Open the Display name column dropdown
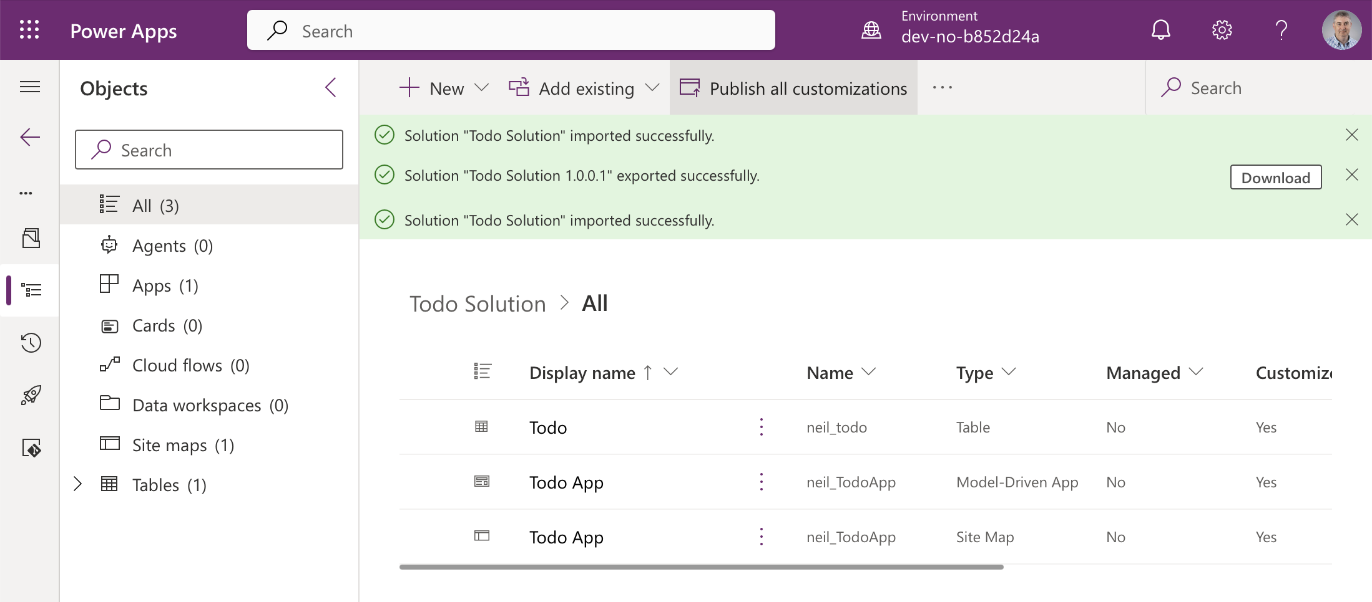 [670, 372]
